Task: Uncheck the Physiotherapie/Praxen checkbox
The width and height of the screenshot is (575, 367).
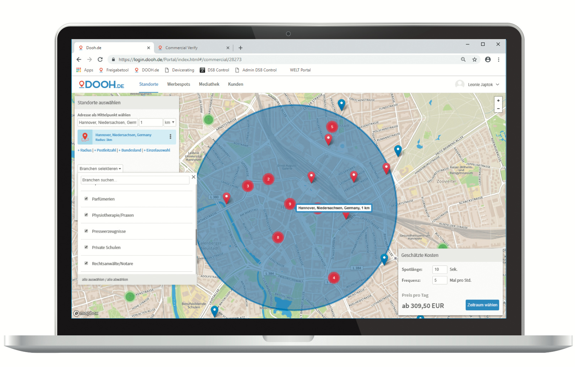Action: pyautogui.click(x=86, y=215)
